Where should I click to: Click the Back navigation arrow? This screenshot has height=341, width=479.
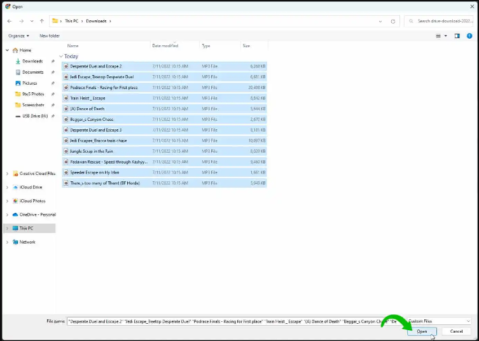pyautogui.click(x=10, y=21)
